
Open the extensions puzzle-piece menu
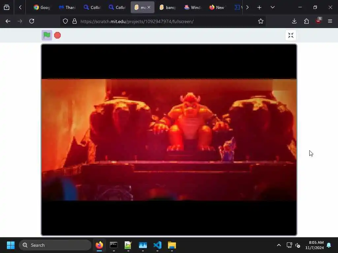click(x=306, y=21)
